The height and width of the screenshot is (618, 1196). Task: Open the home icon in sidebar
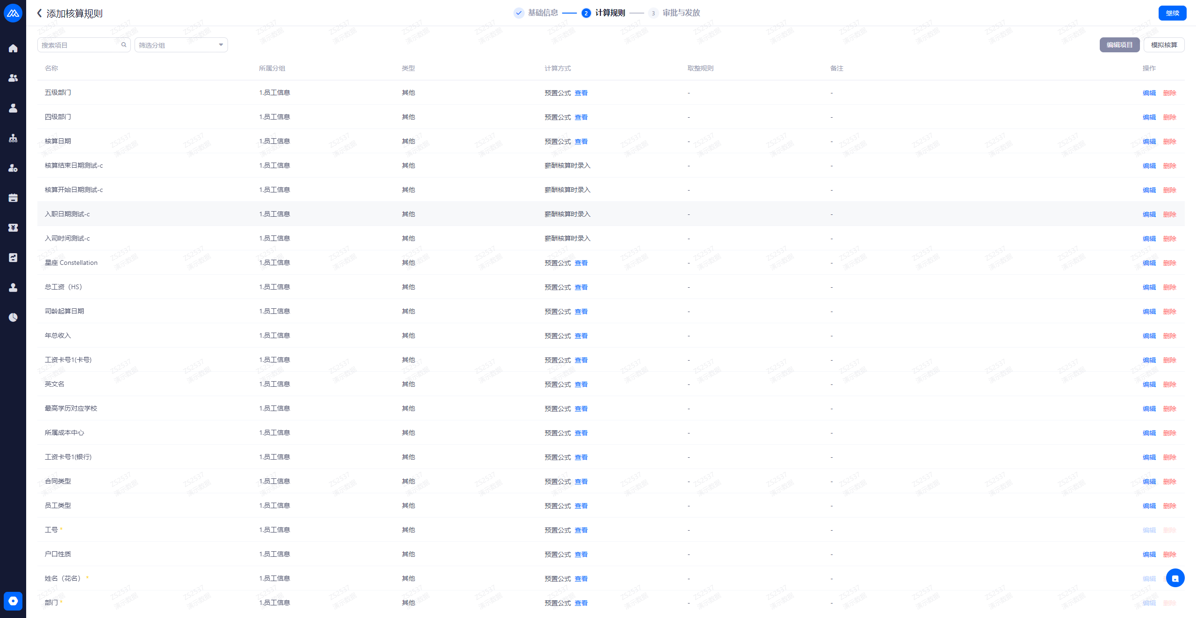tap(13, 48)
